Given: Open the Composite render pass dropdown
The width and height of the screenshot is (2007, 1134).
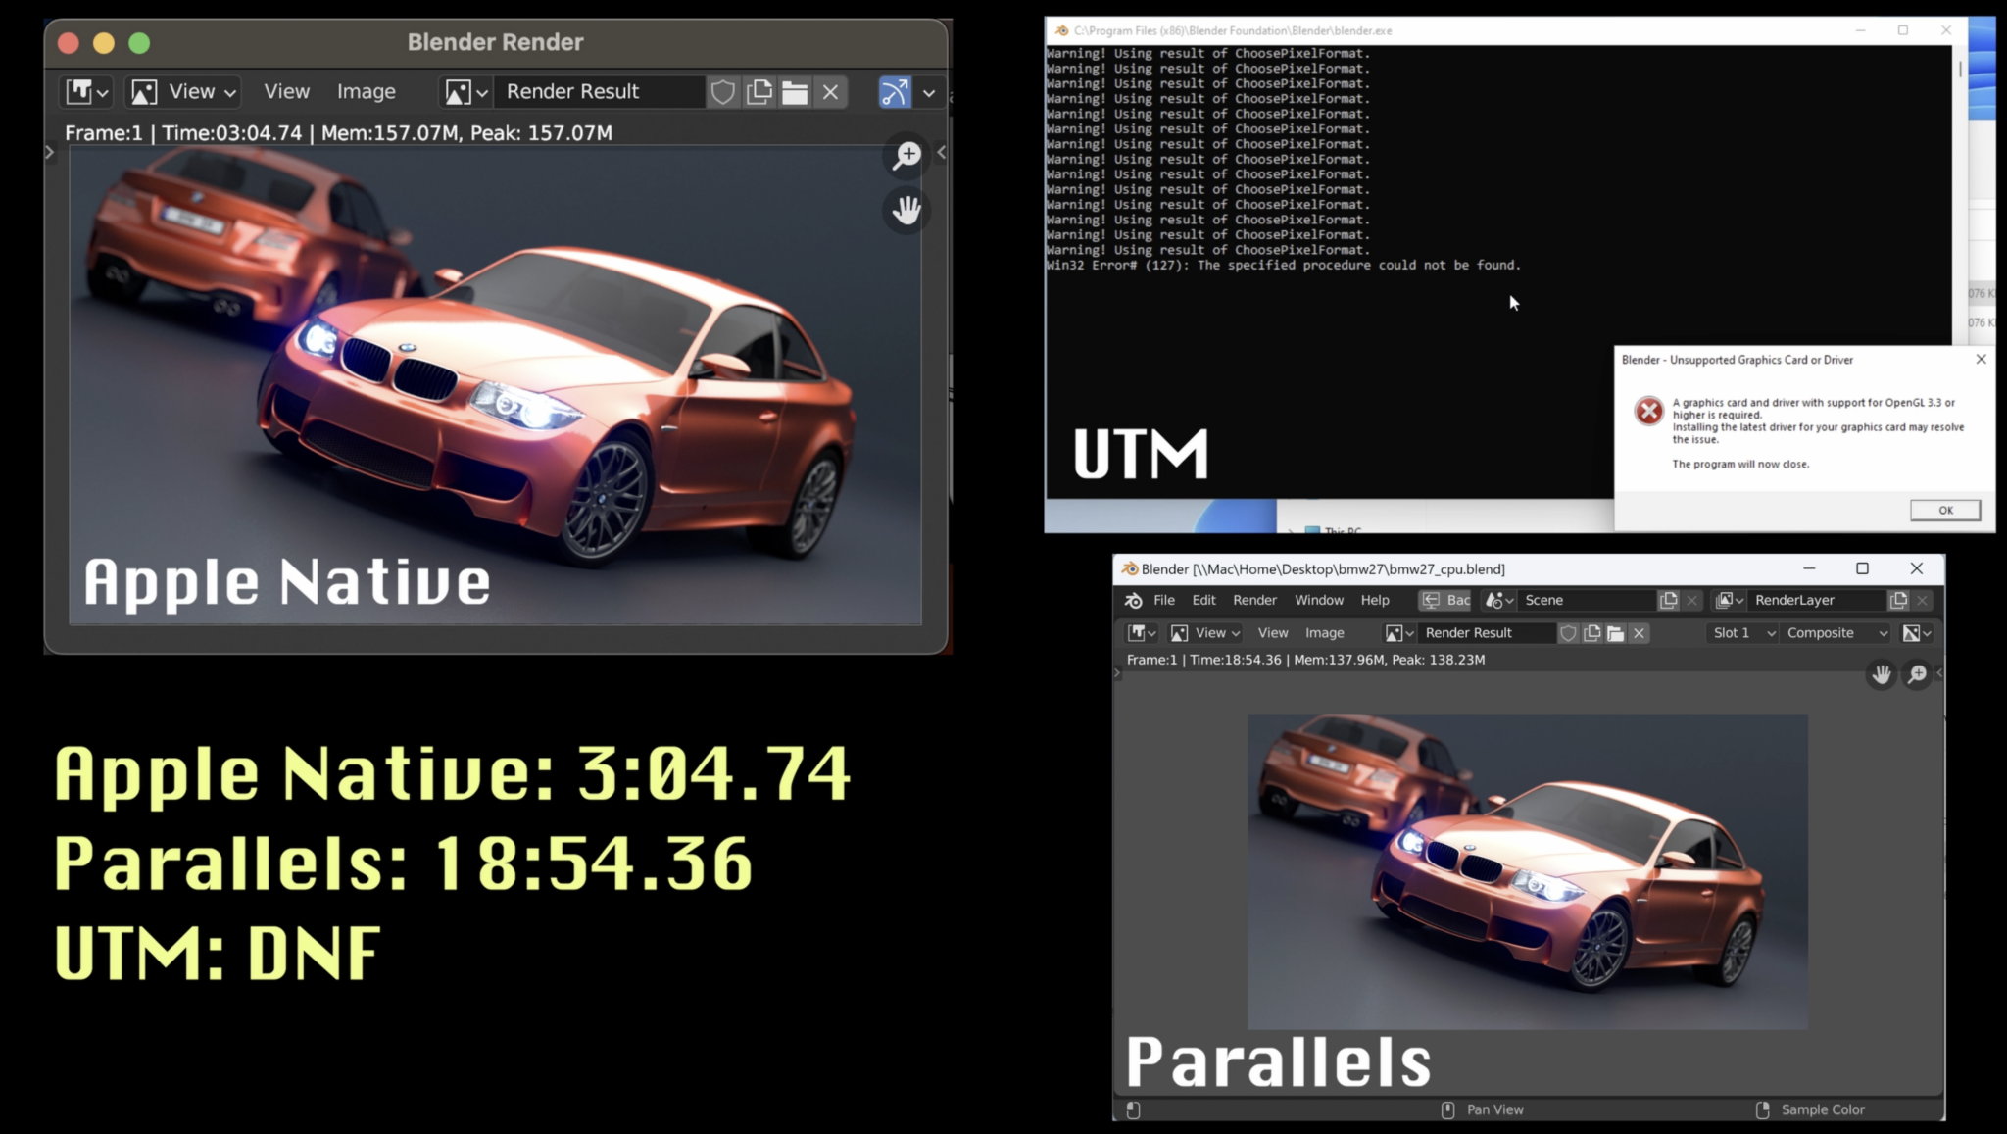Looking at the screenshot, I should point(1835,633).
